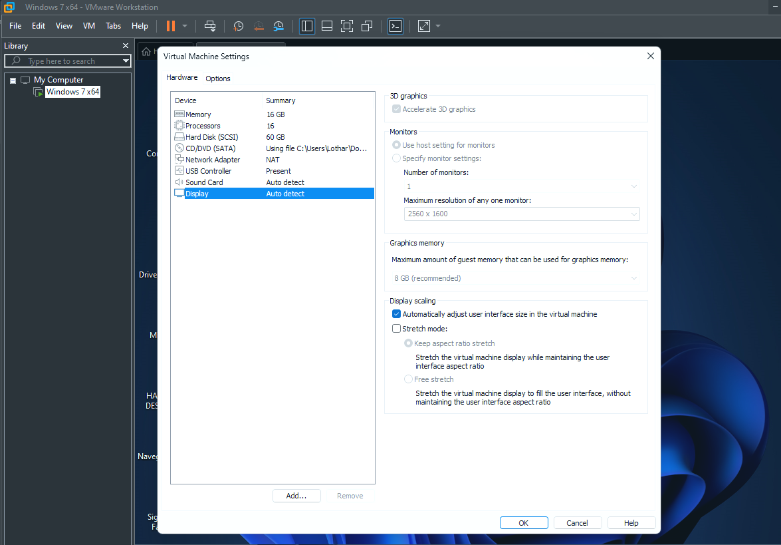
Task: Open the Tabs menu
Action: (114, 26)
